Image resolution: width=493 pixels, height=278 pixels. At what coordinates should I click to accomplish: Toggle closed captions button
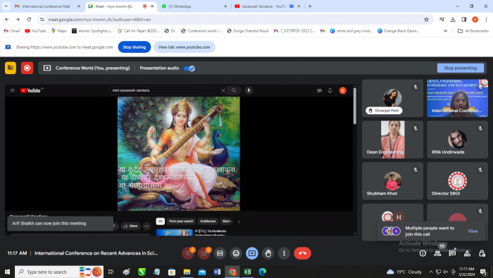(220, 253)
